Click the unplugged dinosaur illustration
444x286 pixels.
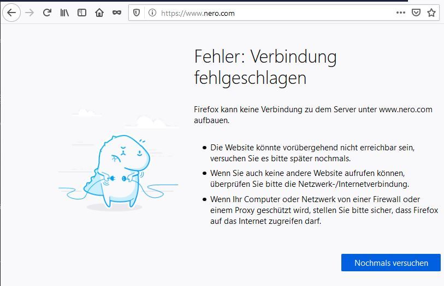(119, 160)
